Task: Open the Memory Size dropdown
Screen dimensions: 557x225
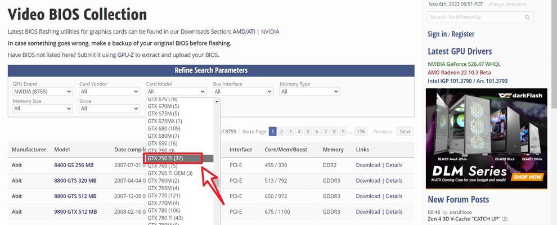Action: click(42, 109)
